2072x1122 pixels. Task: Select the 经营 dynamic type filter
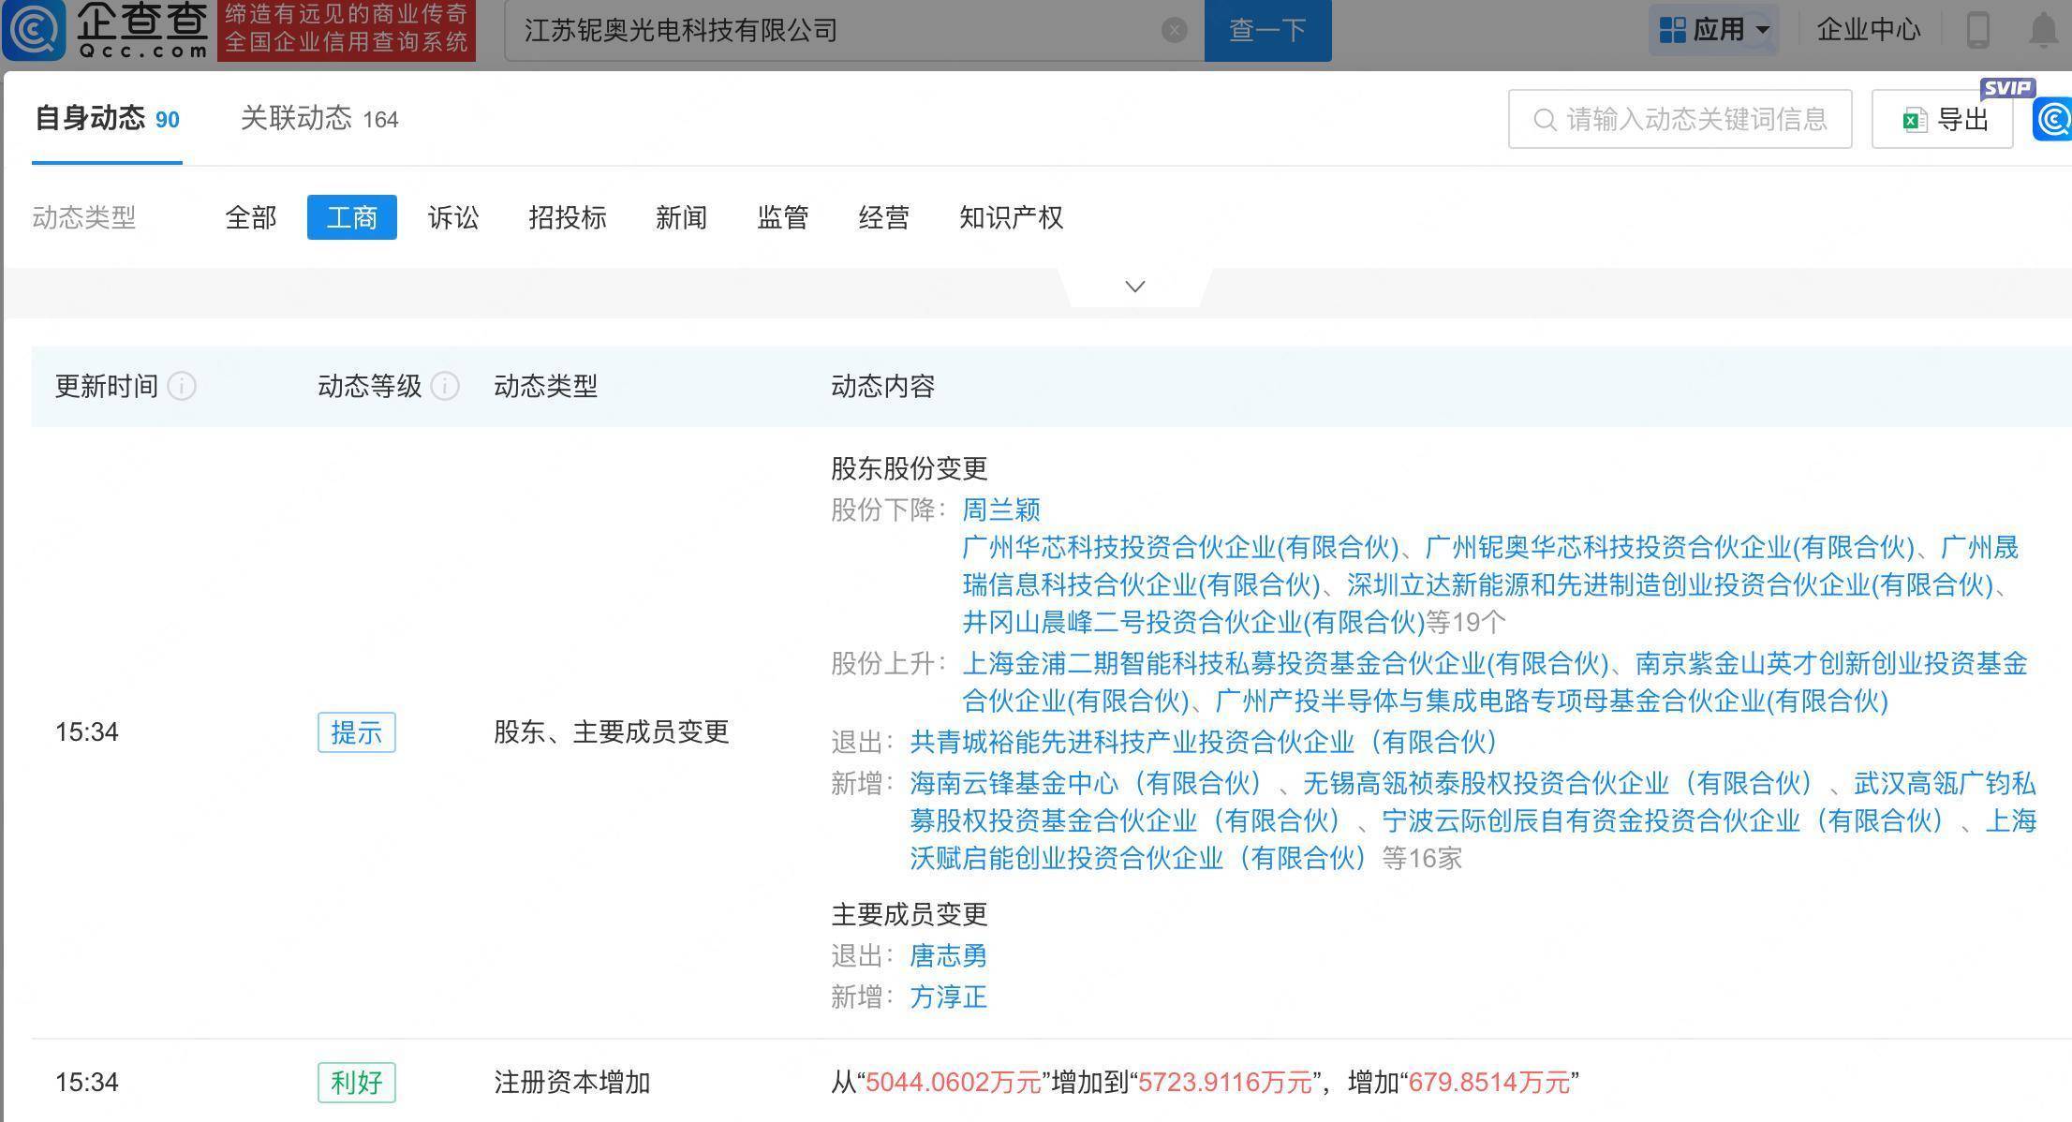point(884,217)
